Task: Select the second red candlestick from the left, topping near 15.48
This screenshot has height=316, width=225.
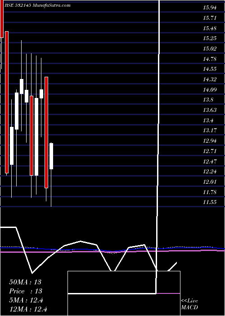Action: coord(7,102)
